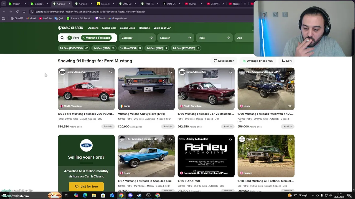Open the Classic Cars menu
Viewport: 355px width, 199px height.
[x=109, y=28]
